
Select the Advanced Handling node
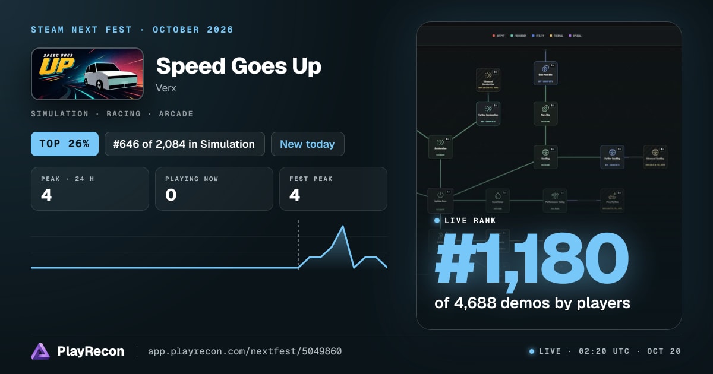click(655, 157)
